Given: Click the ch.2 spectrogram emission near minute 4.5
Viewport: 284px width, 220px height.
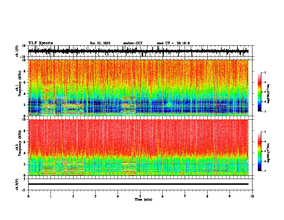Looking at the screenshot, I should (129, 168).
